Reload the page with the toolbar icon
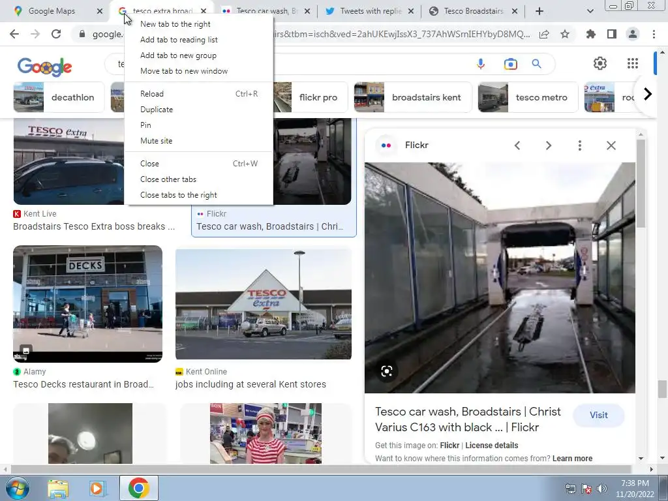The height and width of the screenshot is (501, 668). (56, 34)
